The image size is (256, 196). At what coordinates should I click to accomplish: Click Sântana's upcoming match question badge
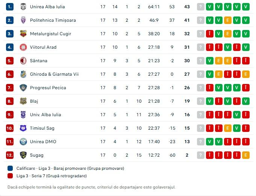click(x=201, y=61)
